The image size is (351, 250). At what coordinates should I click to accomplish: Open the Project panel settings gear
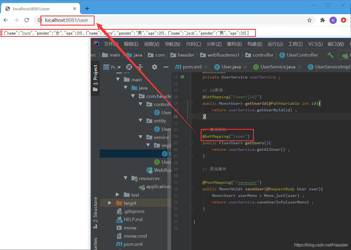154,67
